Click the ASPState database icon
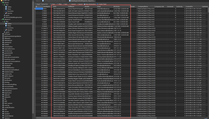Viewport: 209px width, 119px height. click(3, 34)
